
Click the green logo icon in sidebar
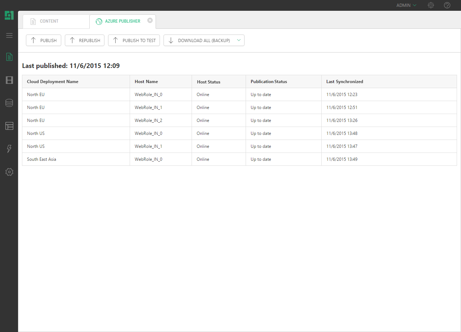tap(9, 15)
